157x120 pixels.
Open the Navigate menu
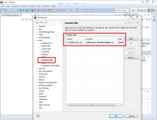click(x=15, y=6)
